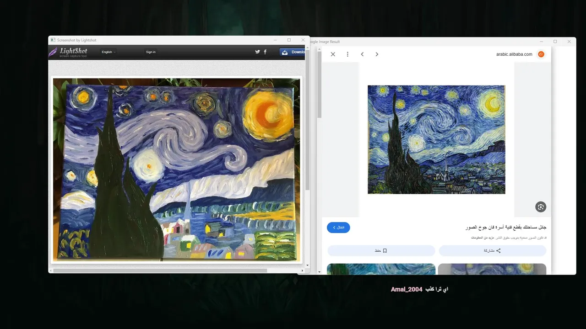Image resolution: width=586 pixels, height=329 pixels.
Task: Open the left related image thumbnail
Action: 381,269
